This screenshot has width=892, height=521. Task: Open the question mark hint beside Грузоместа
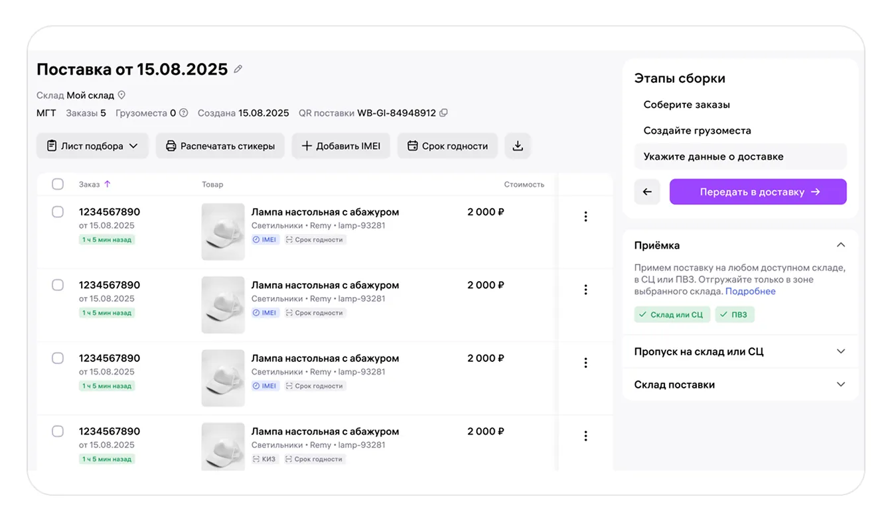pyautogui.click(x=184, y=113)
